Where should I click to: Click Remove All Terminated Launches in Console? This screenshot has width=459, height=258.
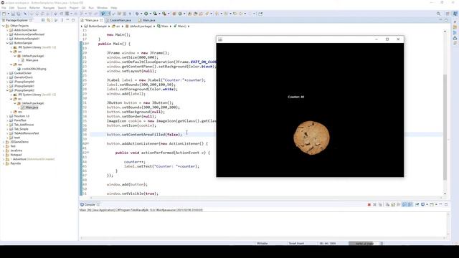pyautogui.click(x=380, y=205)
